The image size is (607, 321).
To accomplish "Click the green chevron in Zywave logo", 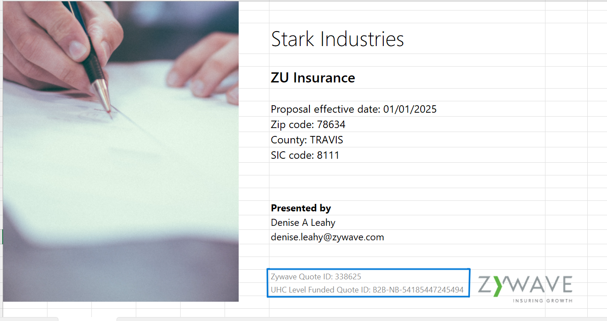I will [497, 286].
